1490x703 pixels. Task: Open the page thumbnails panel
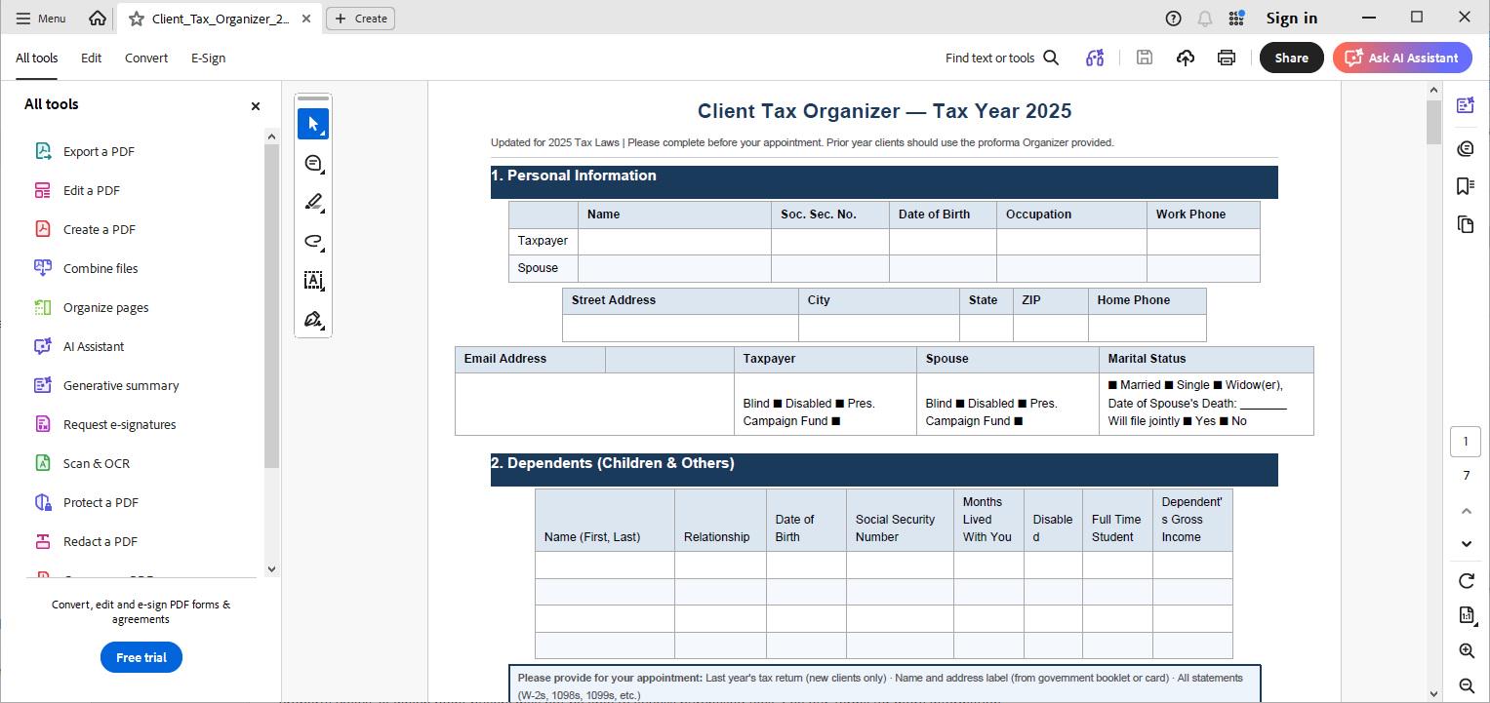point(1465,224)
